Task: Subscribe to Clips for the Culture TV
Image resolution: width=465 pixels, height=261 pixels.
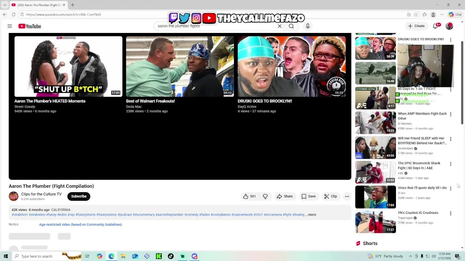Action: (79, 196)
